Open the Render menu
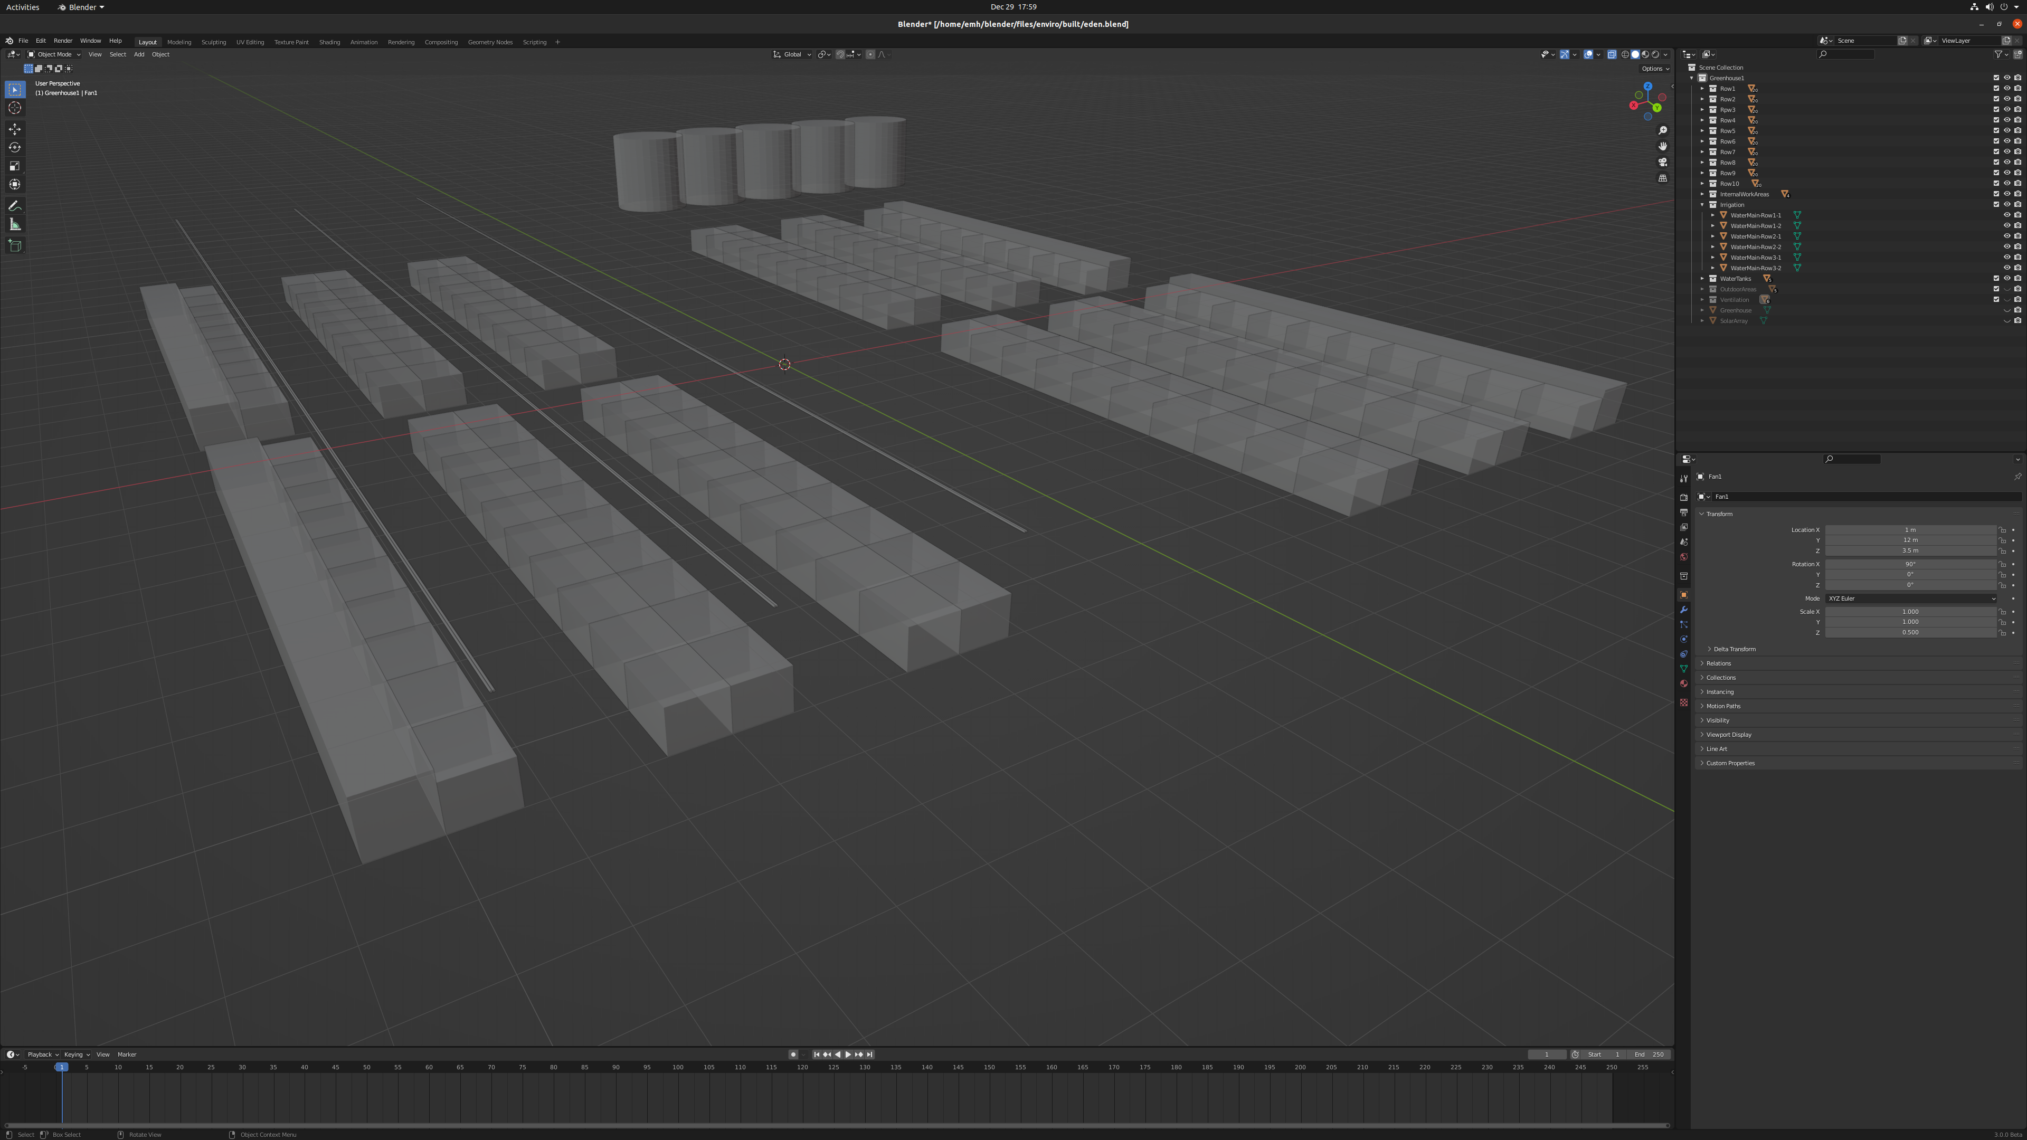 63,41
